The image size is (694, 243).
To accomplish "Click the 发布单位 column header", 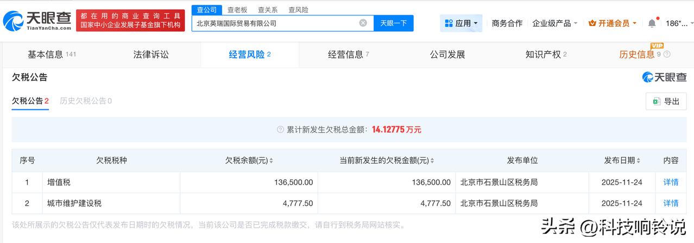I will click(x=522, y=161).
